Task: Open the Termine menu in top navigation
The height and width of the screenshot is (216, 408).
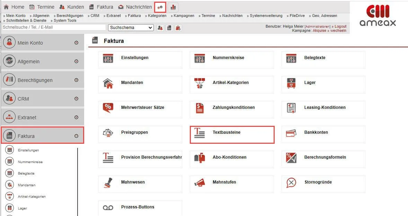Action: pyautogui.click(x=42, y=7)
